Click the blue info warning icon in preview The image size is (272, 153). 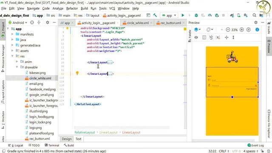[x=257, y=30]
